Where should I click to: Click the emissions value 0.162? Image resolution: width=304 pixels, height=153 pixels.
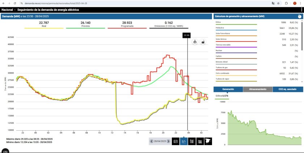pyautogui.click(x=169, y=23)
